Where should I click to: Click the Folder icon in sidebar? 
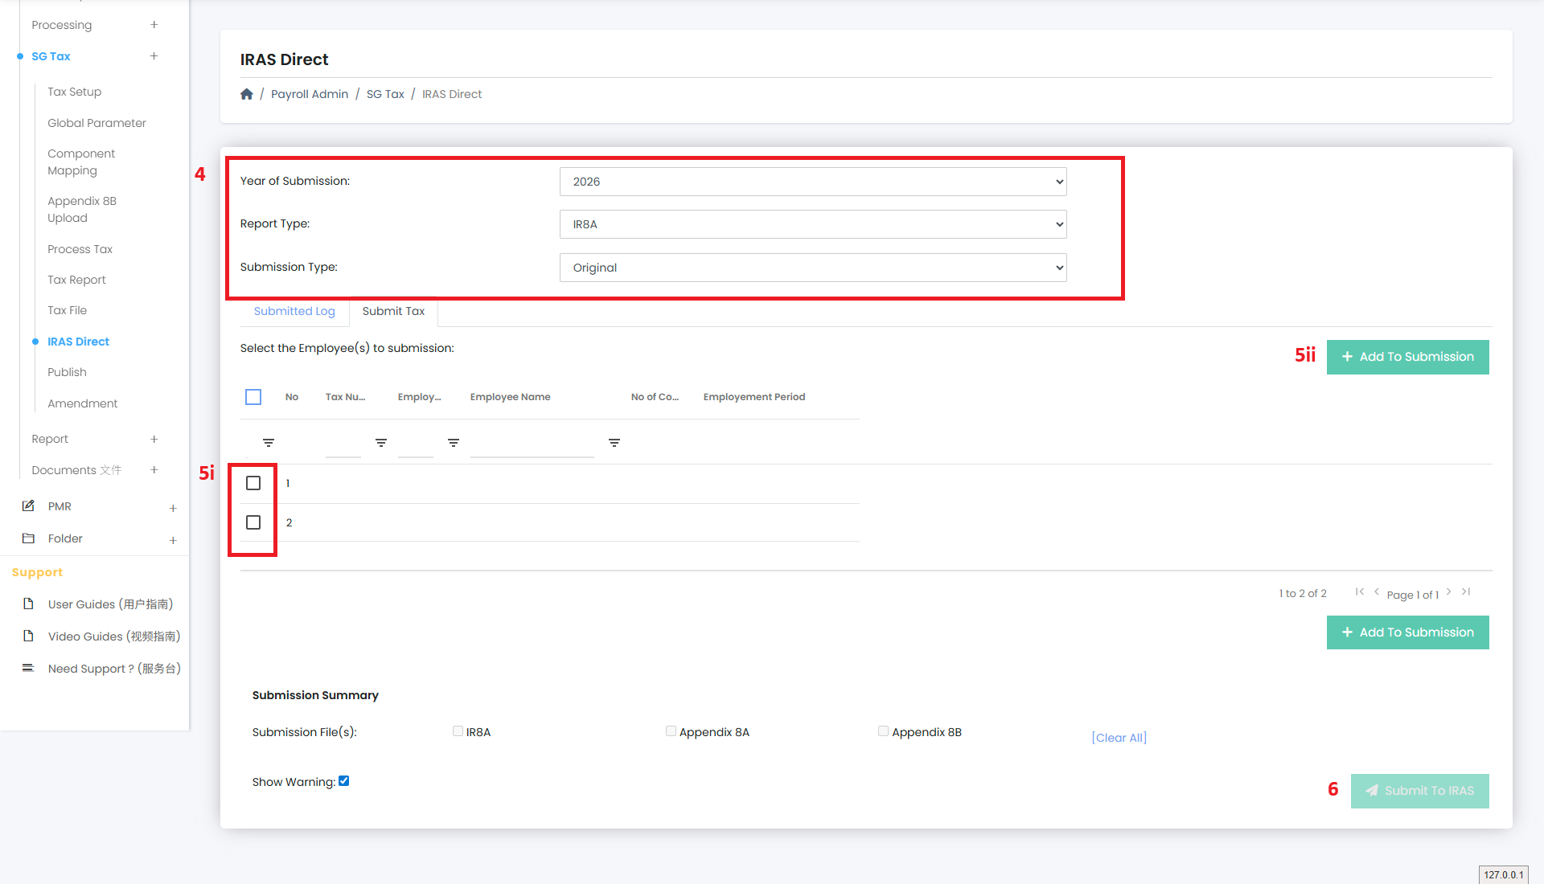(29, 538)
